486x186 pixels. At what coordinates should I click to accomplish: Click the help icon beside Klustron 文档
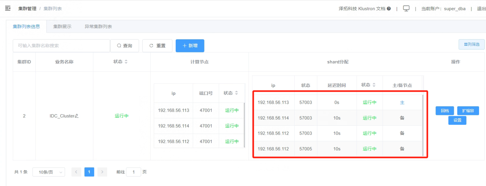(x=389, y=9)
